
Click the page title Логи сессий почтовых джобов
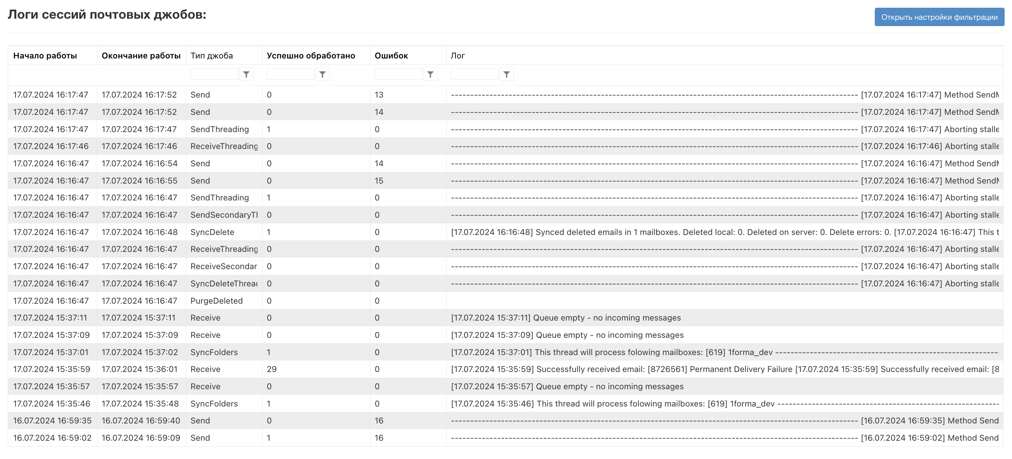(x=107, y=15)
